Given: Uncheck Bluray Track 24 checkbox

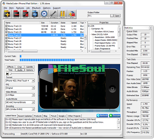Looking at the screenshot, I should coord(6,29).
